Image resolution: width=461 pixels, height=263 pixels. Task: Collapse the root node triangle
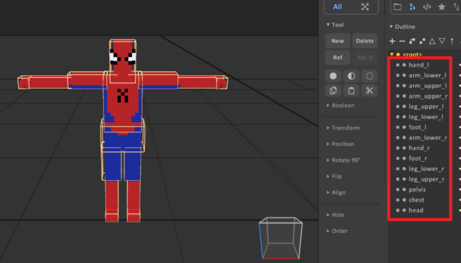[392, 55]
